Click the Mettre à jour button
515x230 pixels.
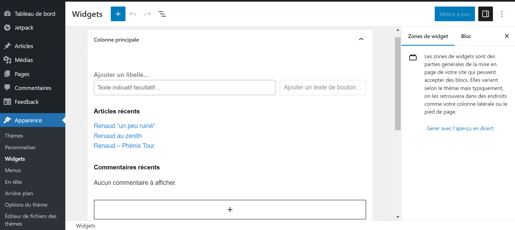pos(455,14)
